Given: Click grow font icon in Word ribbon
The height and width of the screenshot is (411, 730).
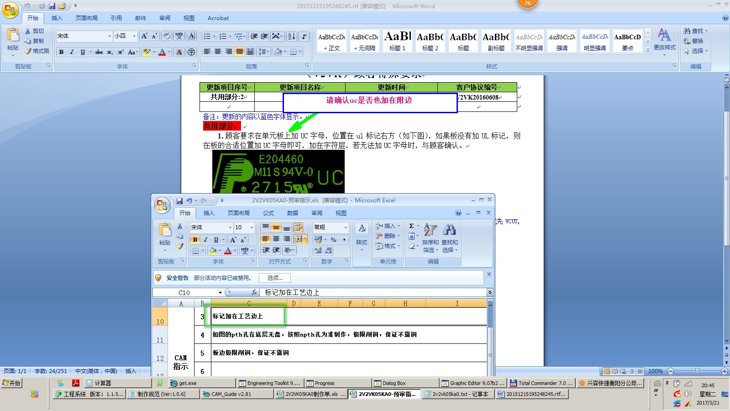Looking at the screenshot, I should [144, 36].
